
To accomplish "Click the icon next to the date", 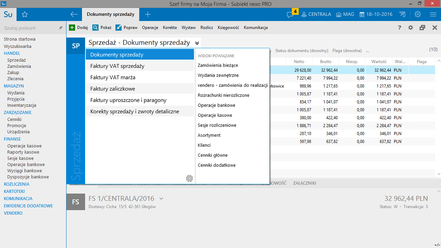I will [x=402, y=14].
